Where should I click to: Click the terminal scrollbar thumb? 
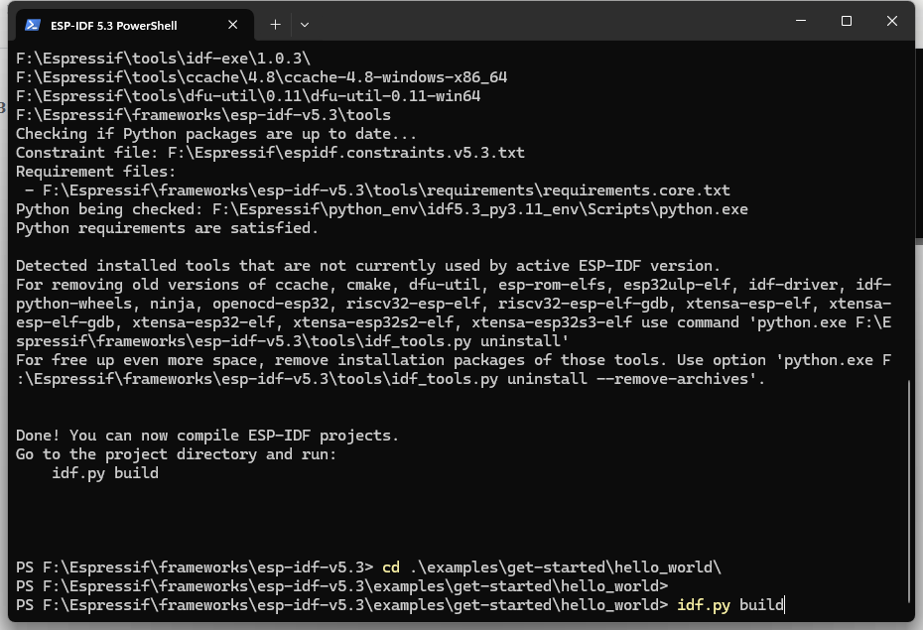pyautogui.click(x=908, y=491)
